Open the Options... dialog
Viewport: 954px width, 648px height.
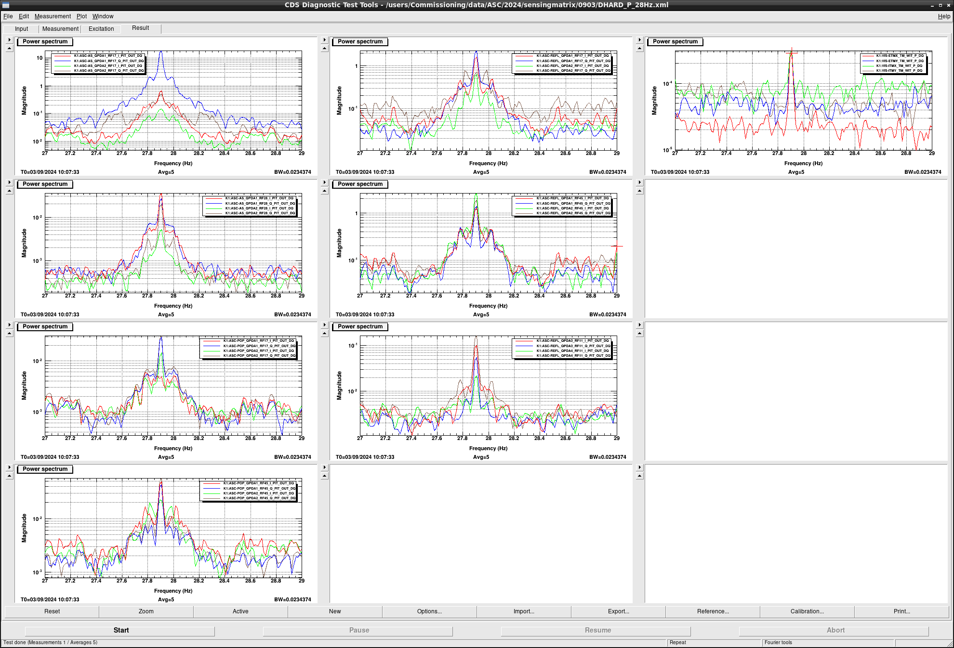click(x=429, y=611)
